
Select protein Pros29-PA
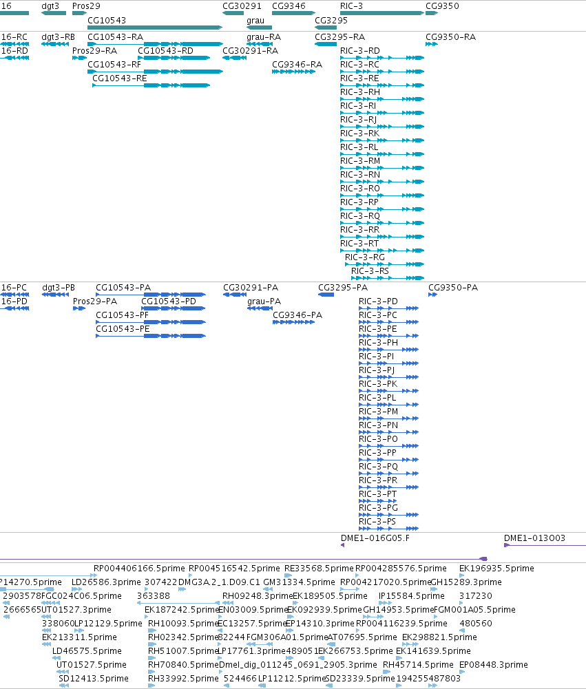[95, 301]
